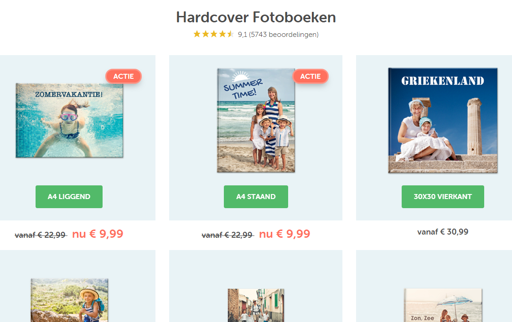The width and height of the screenshot is (512, 322).
Task: Click the nu € 9,99 price under A4 Staand
Action: [x=284, y=234]
